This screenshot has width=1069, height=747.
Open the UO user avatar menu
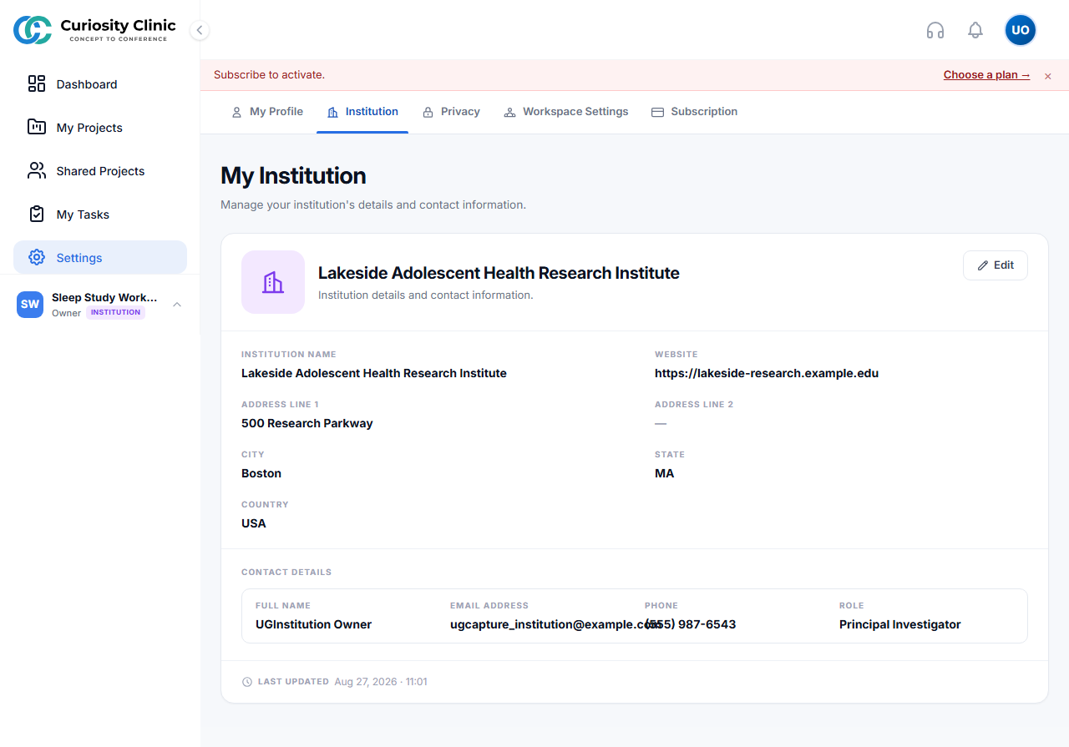tap(1021, 30)
